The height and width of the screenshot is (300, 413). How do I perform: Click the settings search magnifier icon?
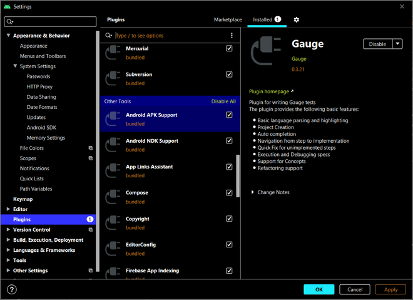pos(10,22)
